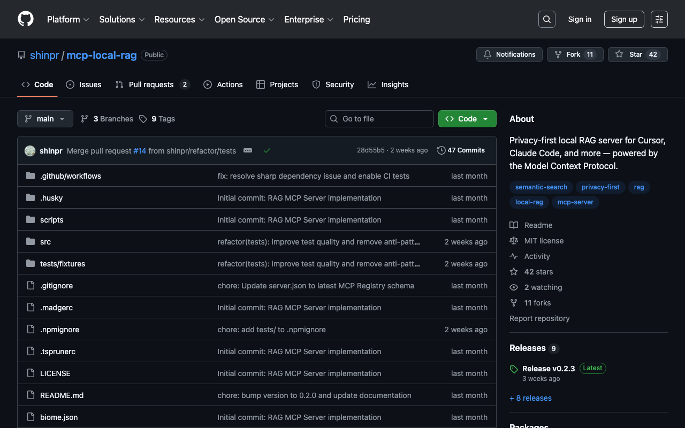
Task: Expand the Platform navigation menu
Action: pos(68,19)
